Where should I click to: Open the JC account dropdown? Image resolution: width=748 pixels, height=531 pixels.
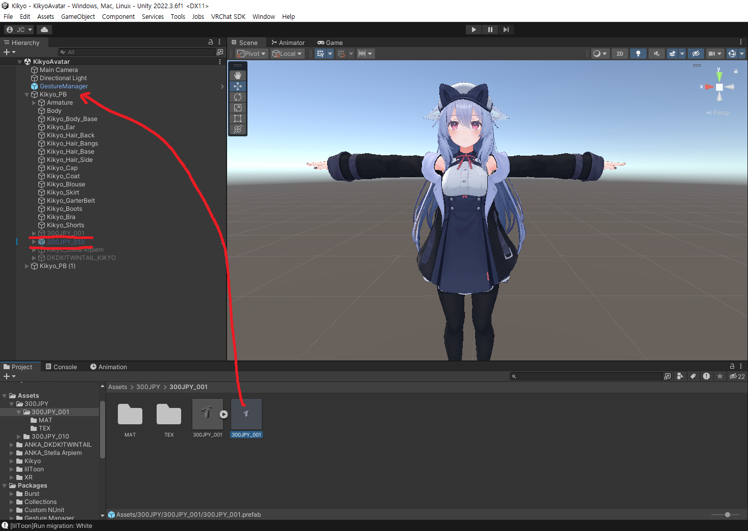click(19, 30)
